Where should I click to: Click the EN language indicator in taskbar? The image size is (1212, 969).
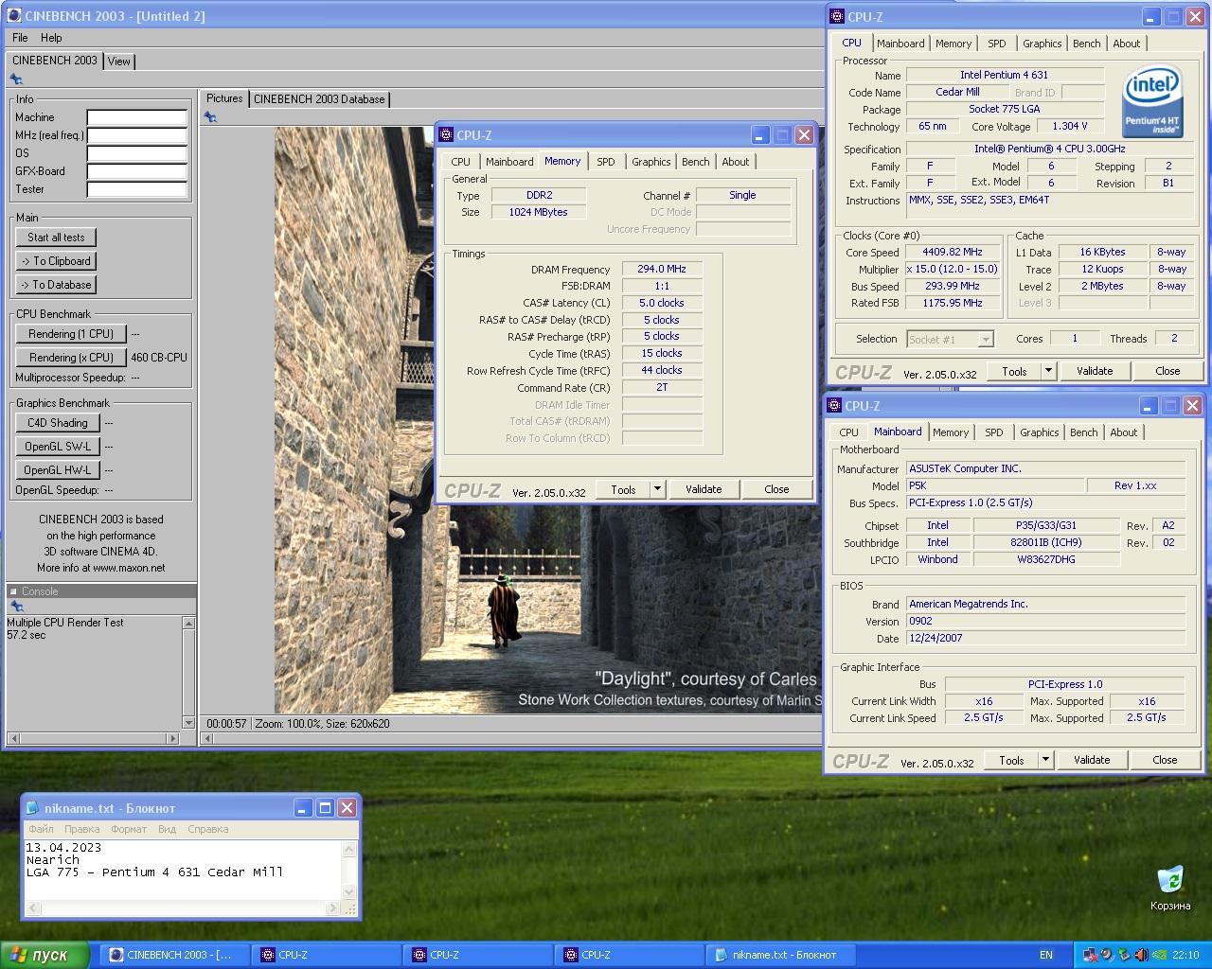click(x=1046, y=955)
